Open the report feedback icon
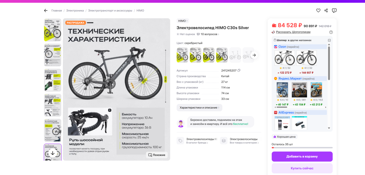This screenshot has height=175, width=365. tap(334, 10)
